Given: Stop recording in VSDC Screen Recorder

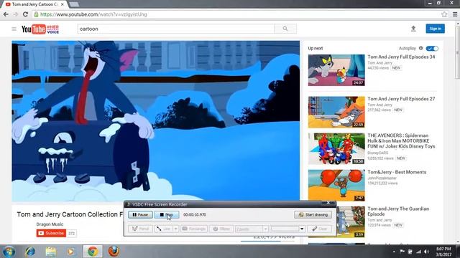Looking at the screenshot, I should 166,215.
